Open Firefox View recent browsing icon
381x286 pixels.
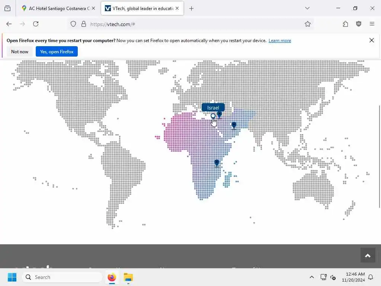pyautogui.click(x=7, y=8)
